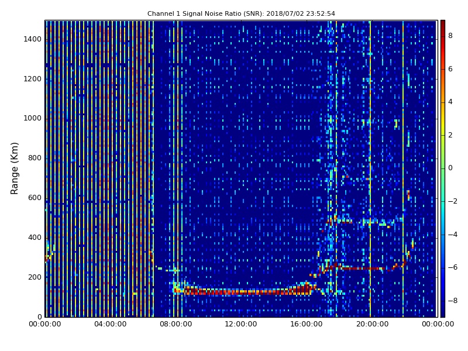Click the colorbar label −4
The image size is (468, 351).
click(x=453, y=235)
